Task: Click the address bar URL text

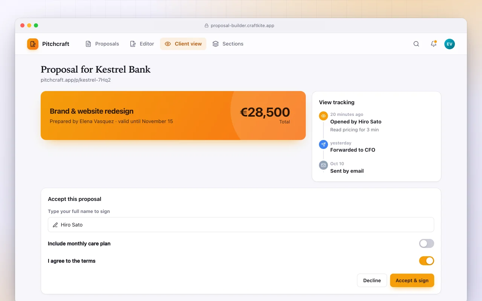Action: (x=243, y=26)
